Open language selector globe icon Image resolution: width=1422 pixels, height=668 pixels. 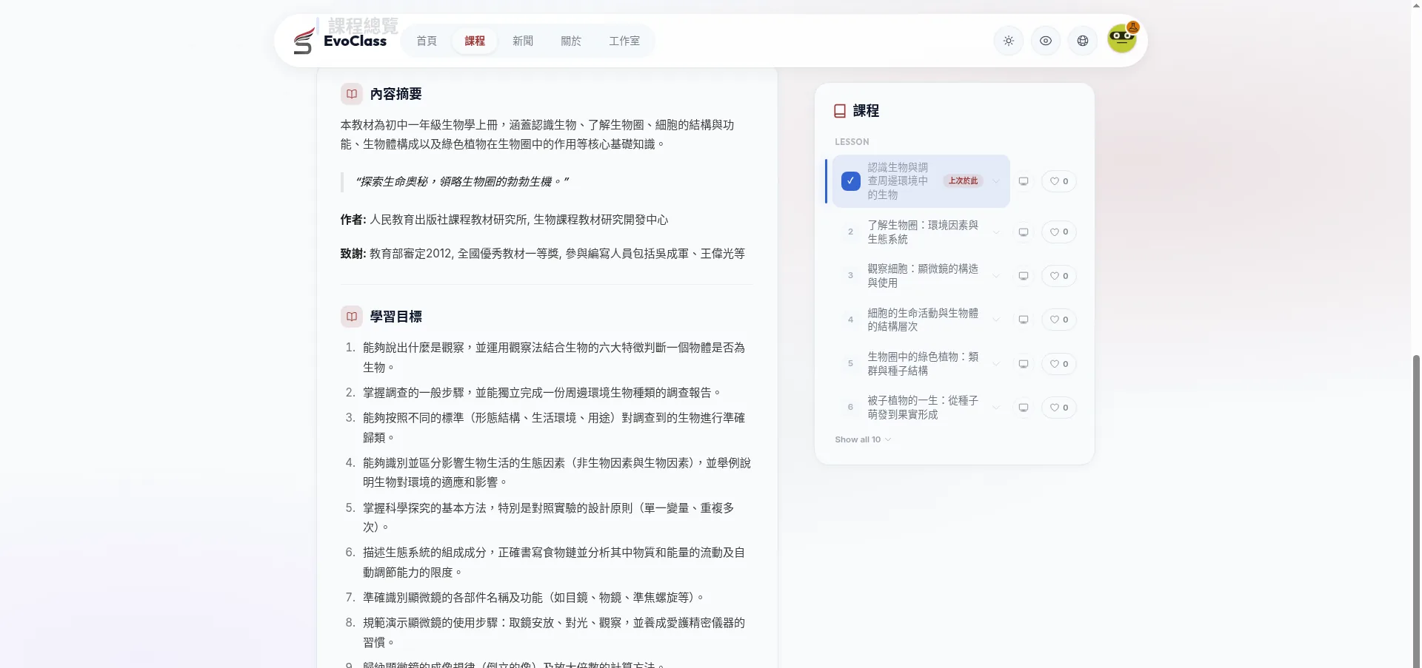tap(1083, 41)
